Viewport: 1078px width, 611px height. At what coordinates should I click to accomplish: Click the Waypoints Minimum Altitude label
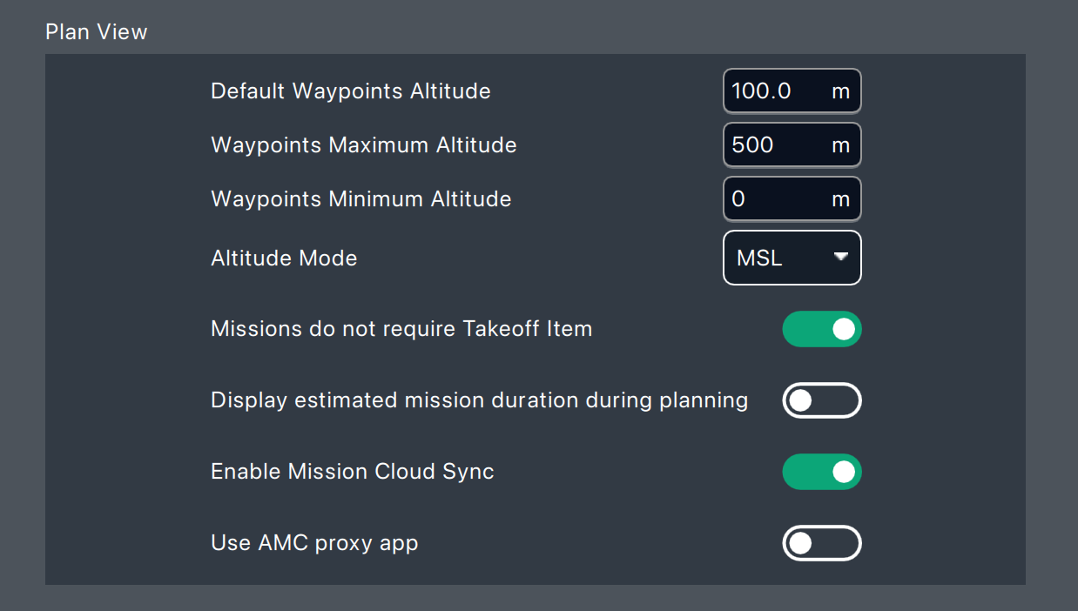[x=360, y=199]
